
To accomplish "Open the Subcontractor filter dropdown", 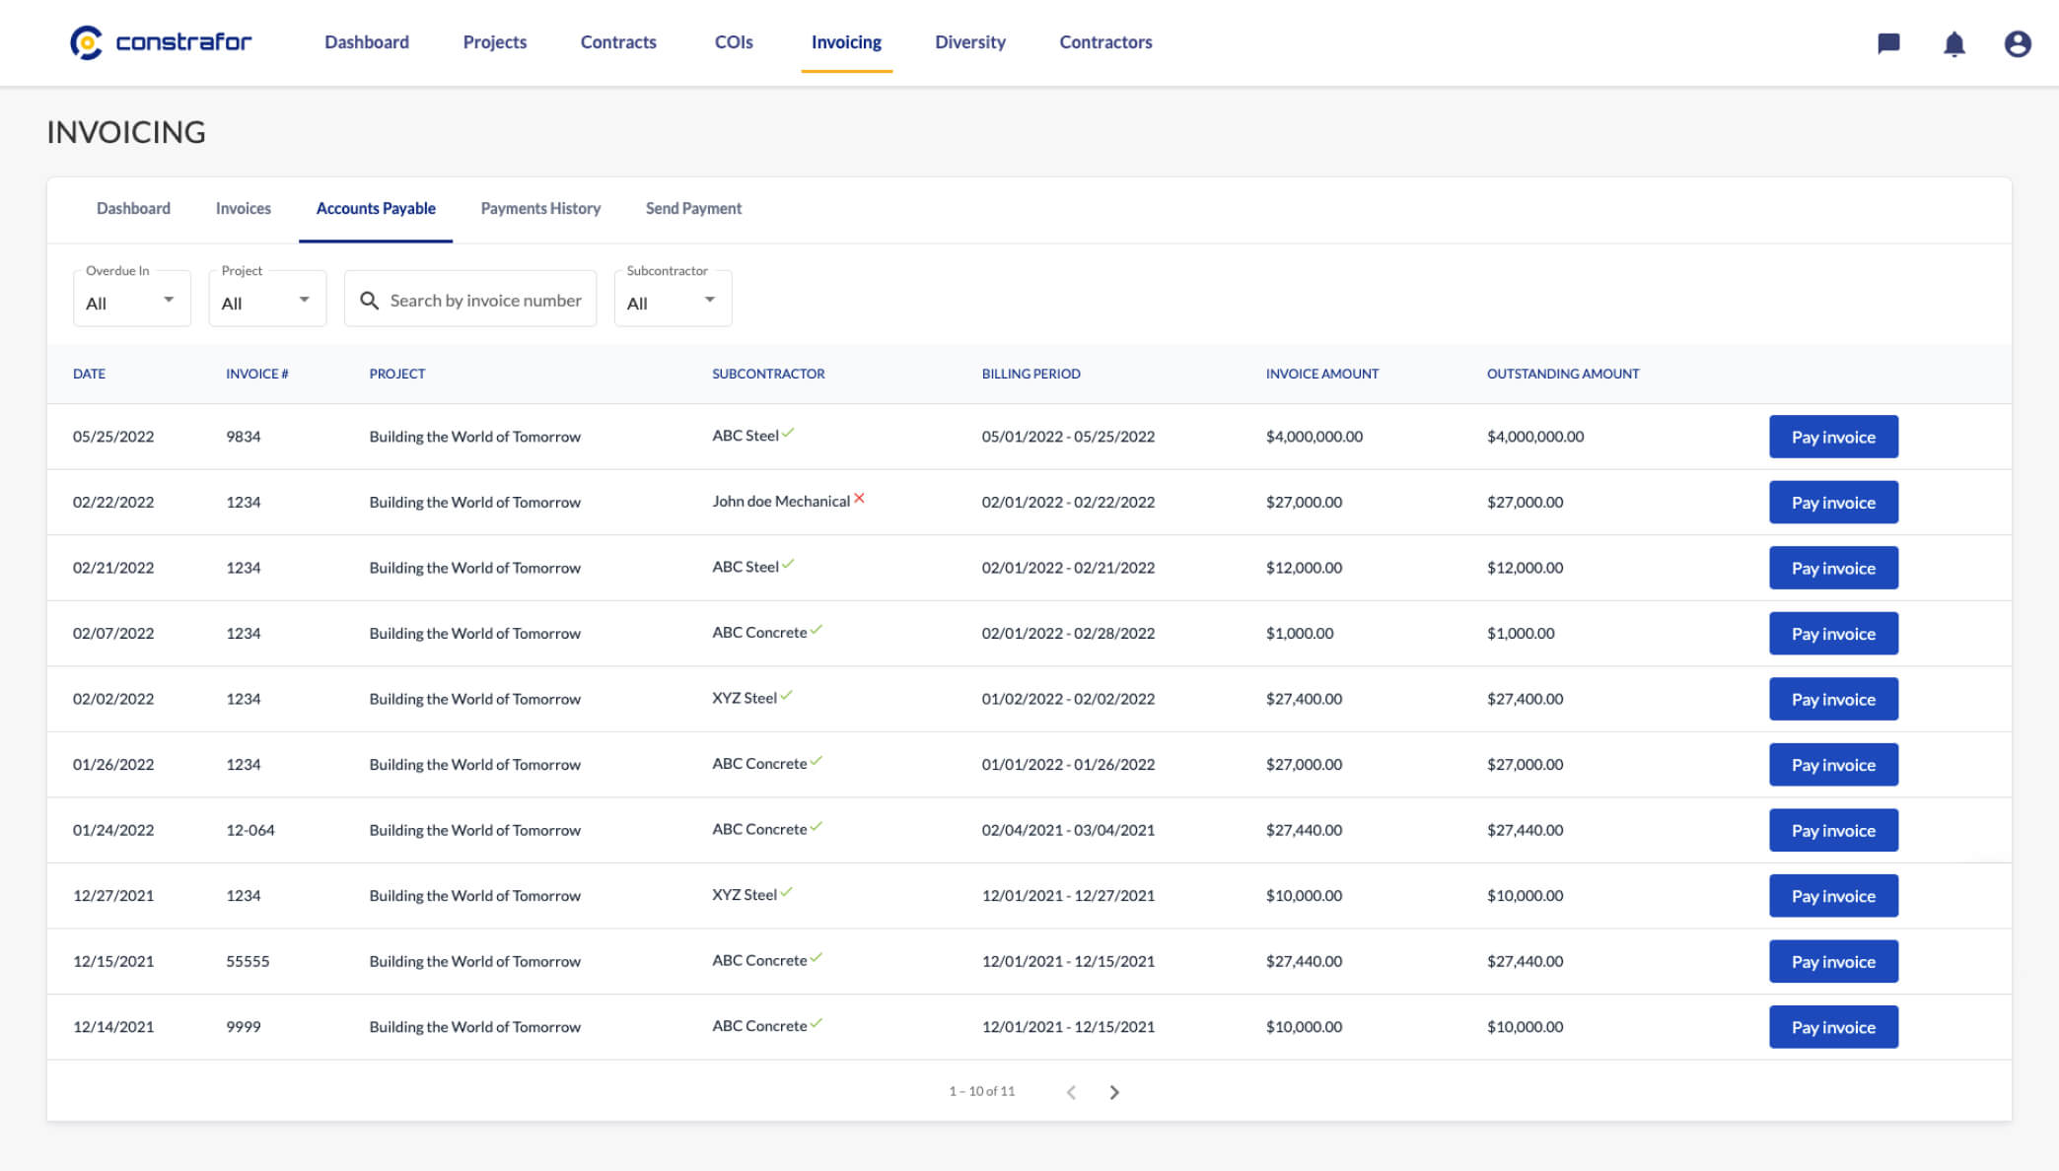I will (673, 299).
